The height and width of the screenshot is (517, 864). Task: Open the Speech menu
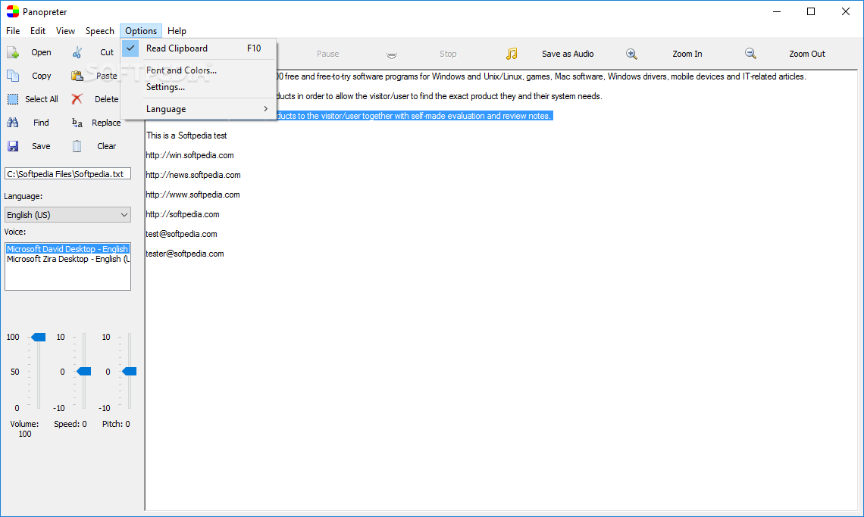pyautogui.click(x=100, y=31)
